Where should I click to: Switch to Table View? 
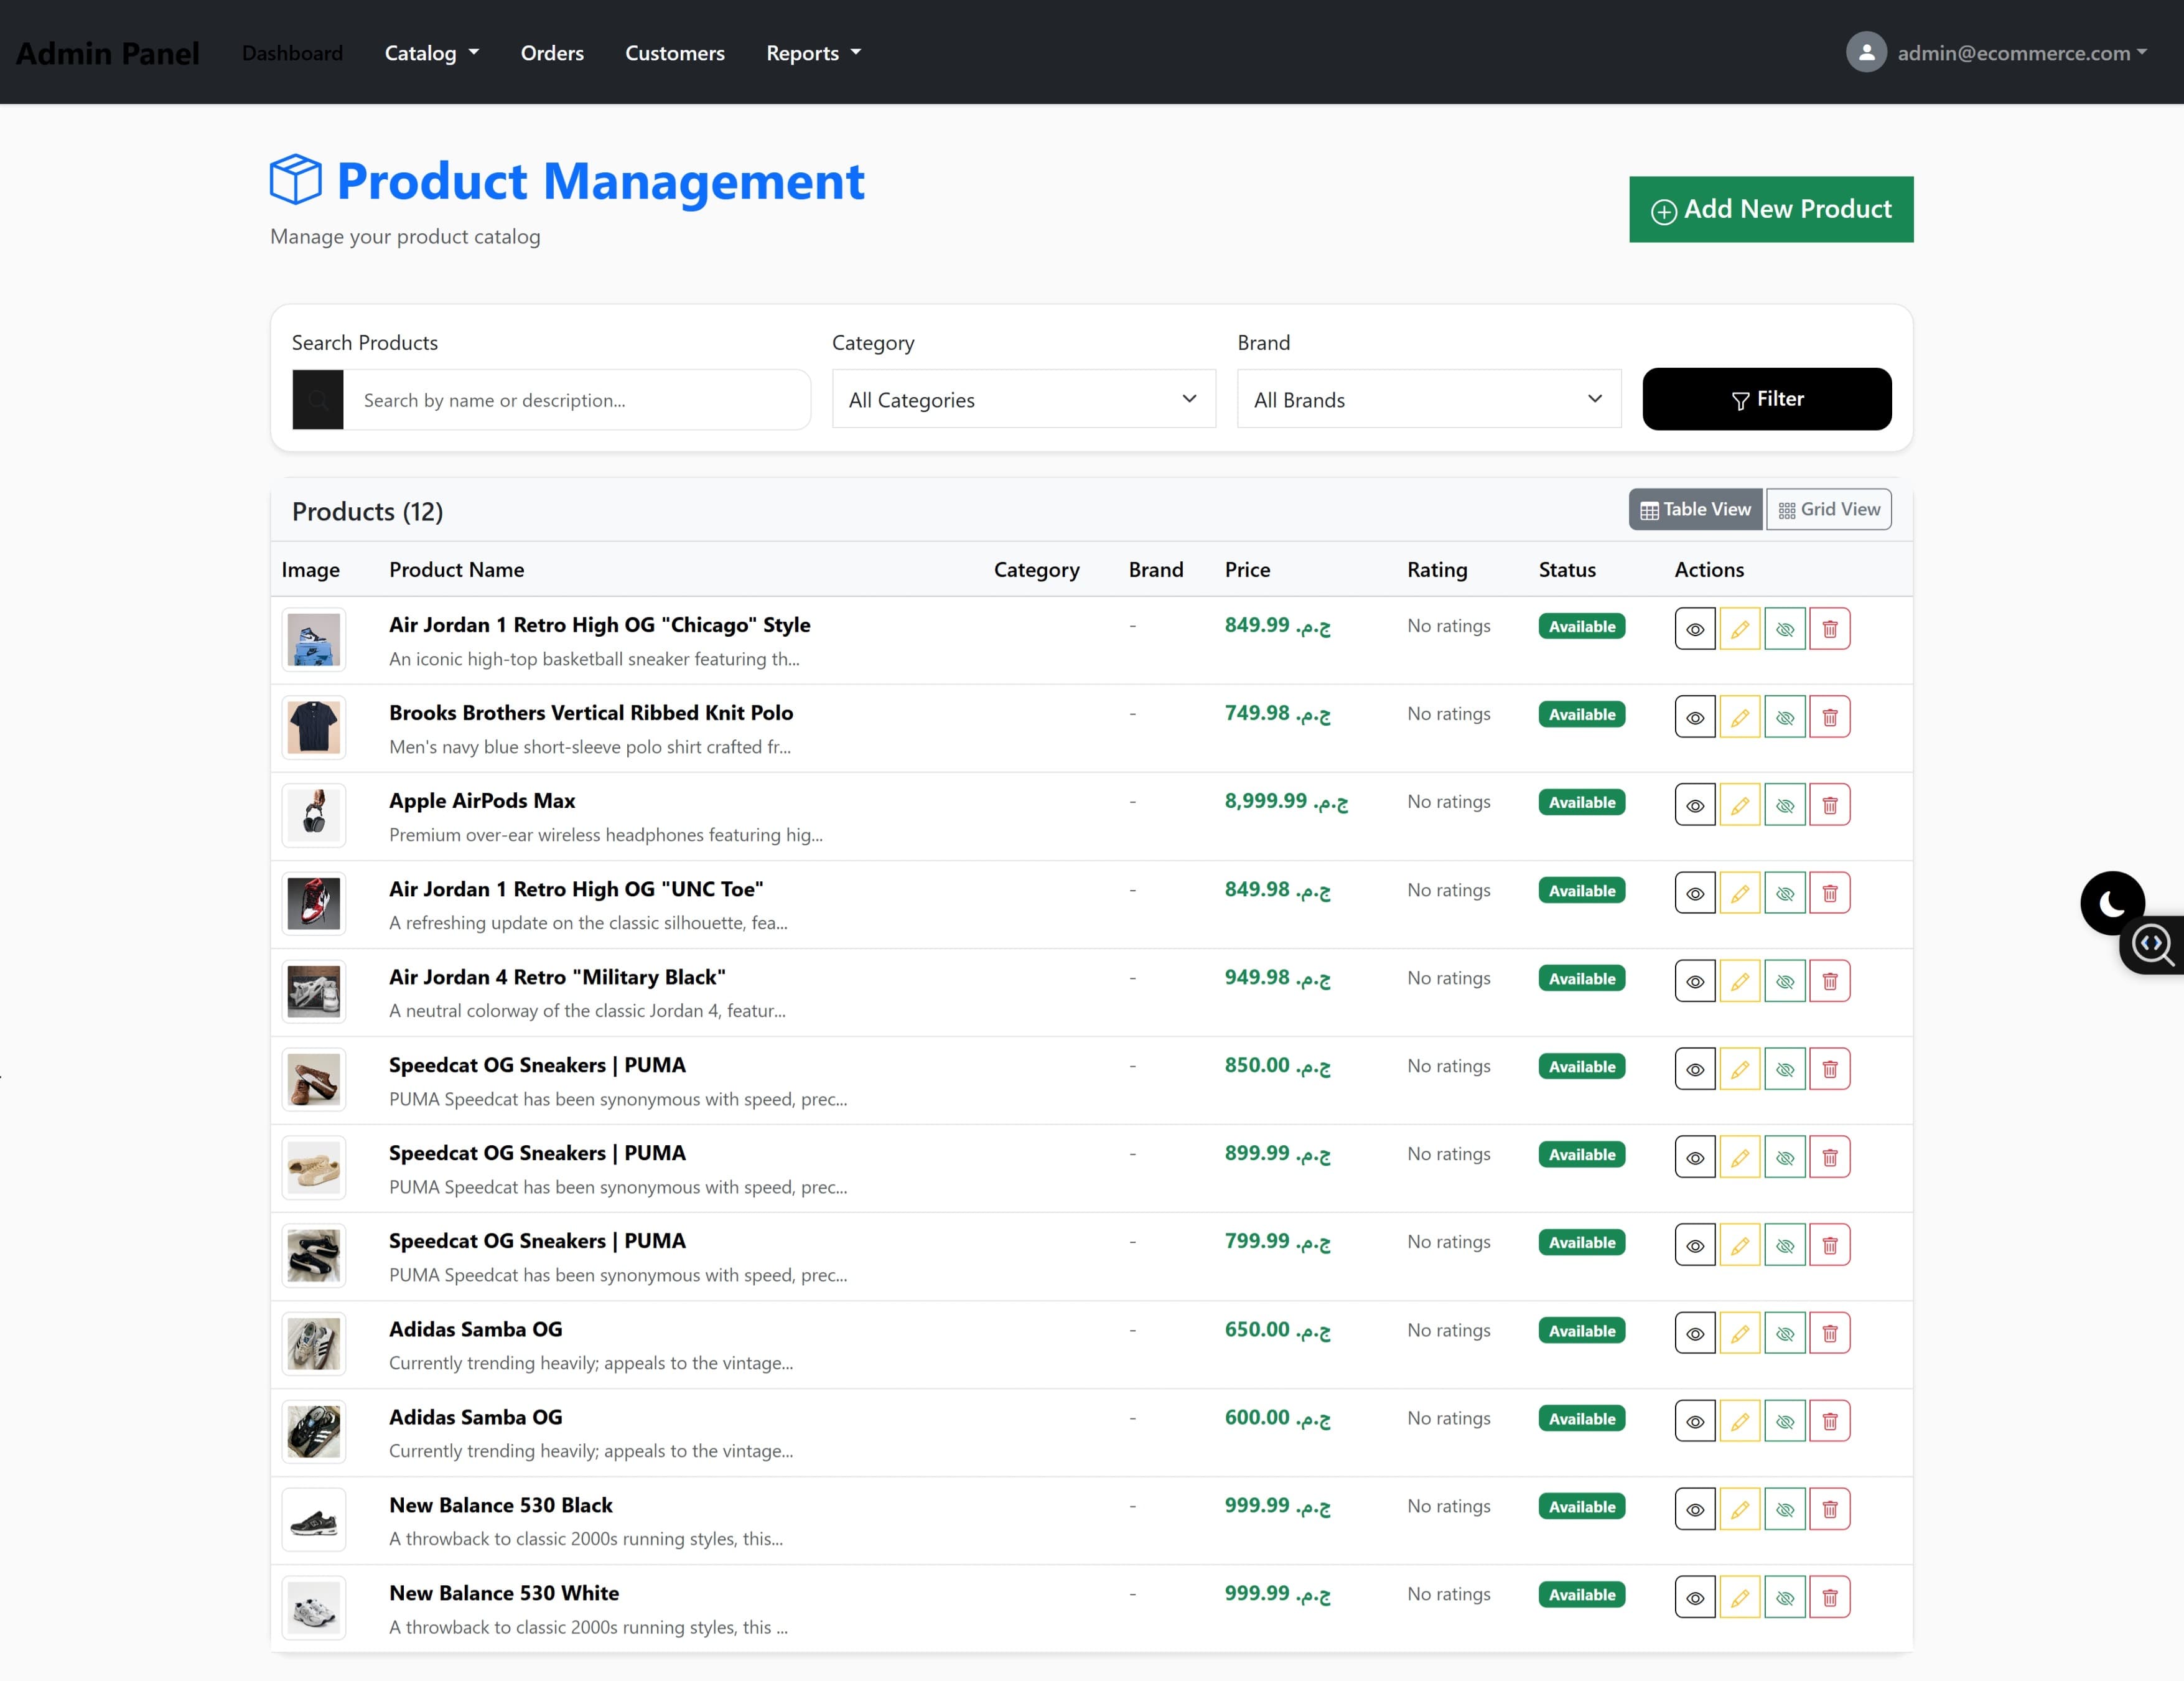(x=1696, y=509)
